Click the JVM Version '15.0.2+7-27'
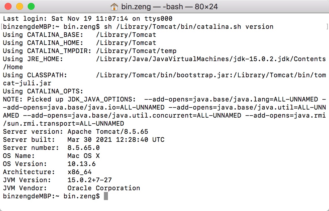This screenshot has width=329, height=211. [89, 180]
